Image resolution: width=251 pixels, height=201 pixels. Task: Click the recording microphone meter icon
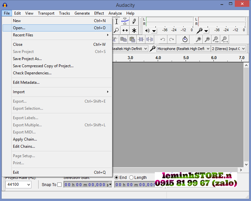200,31
